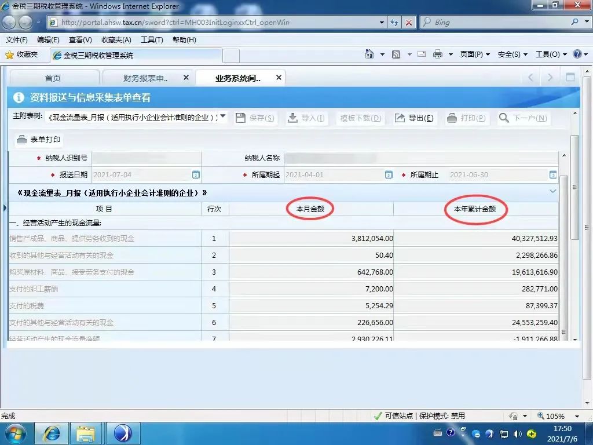Click the Export (导出) toolbar icon
Viewport: 593px width, 445px height.
click(400, 118)
